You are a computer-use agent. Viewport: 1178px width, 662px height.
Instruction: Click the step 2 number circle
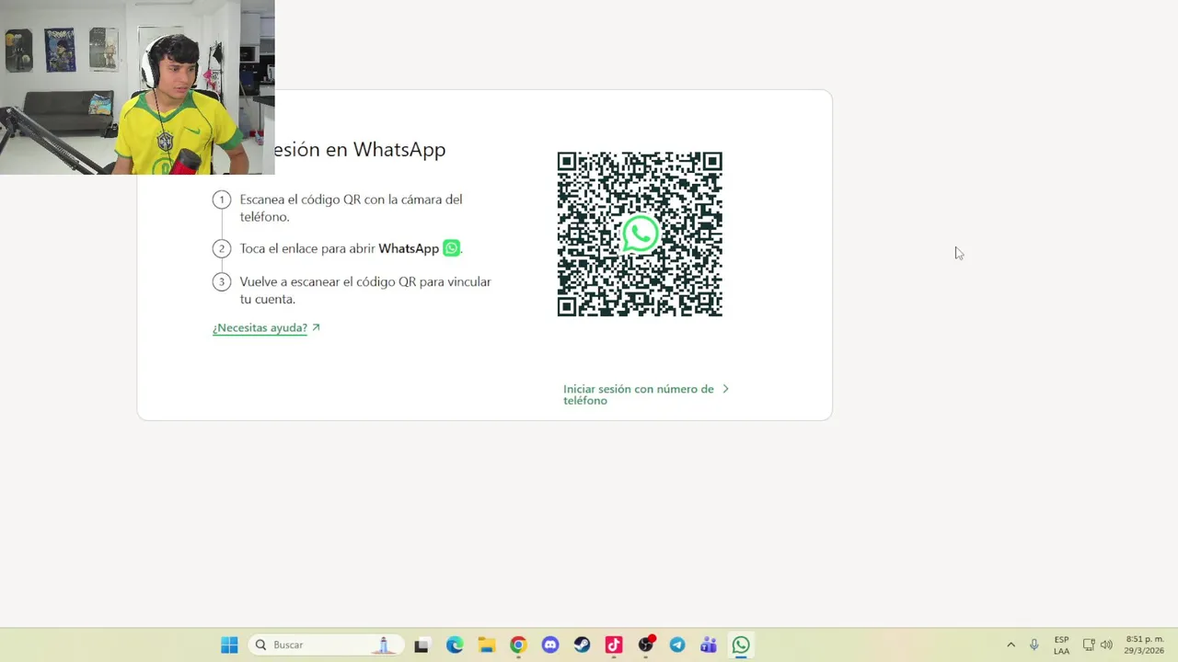pos(221,248)
